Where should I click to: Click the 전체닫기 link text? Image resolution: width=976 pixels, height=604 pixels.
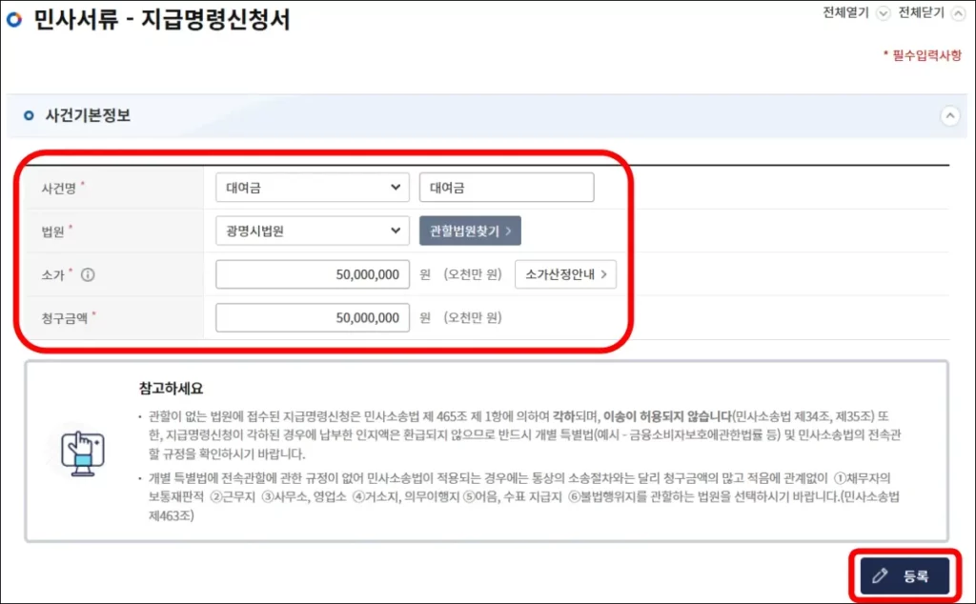click(x=922, y=13)
